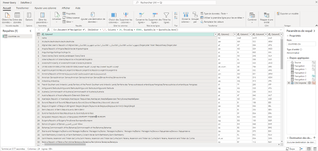Open the Column1 filter dropdown
This screenshot has width=318, height=151.
[x=215, y=34]
